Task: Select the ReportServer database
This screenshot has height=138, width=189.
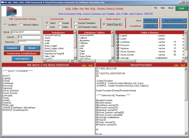Action: [x=50, y=51]
